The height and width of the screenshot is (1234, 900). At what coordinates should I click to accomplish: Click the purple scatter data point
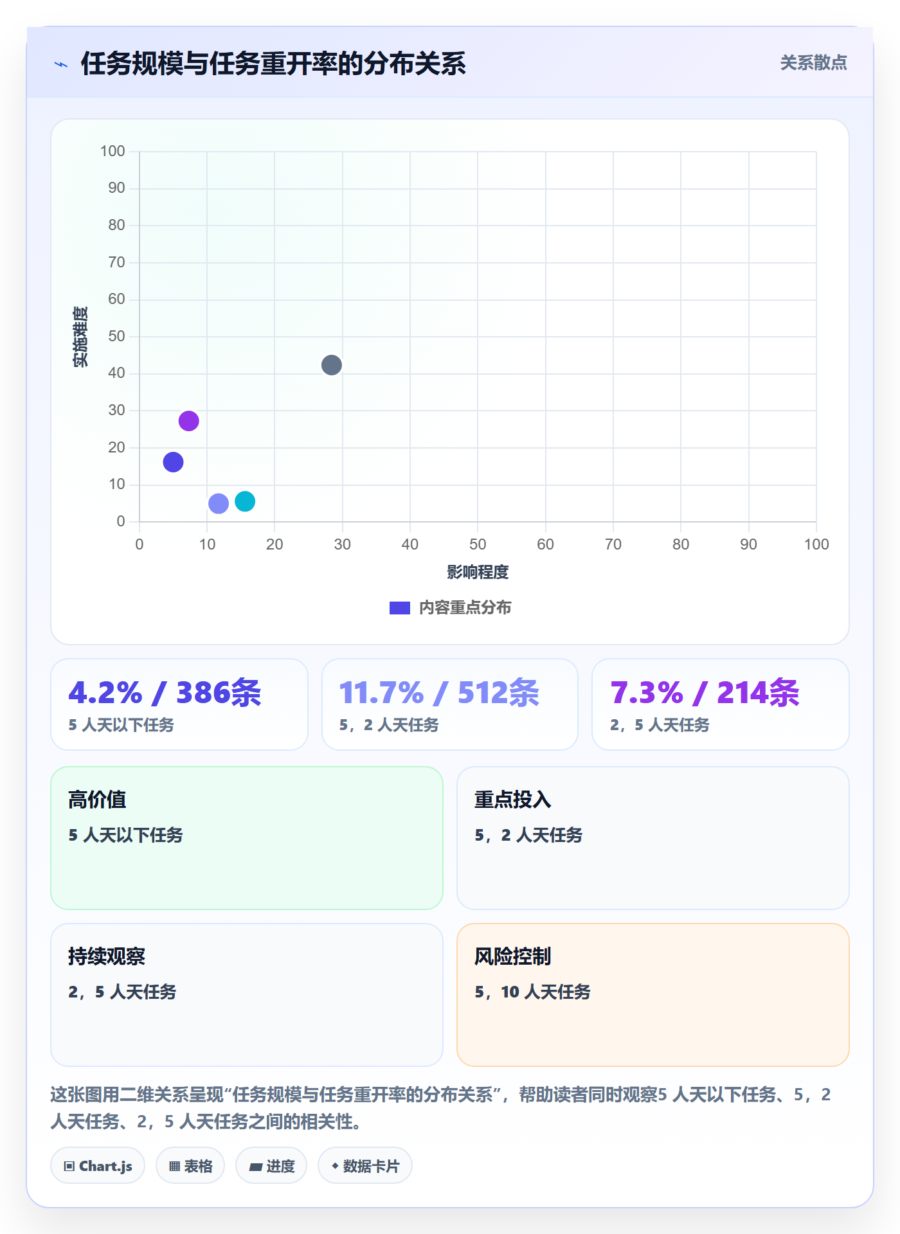[x=188, y=421]
